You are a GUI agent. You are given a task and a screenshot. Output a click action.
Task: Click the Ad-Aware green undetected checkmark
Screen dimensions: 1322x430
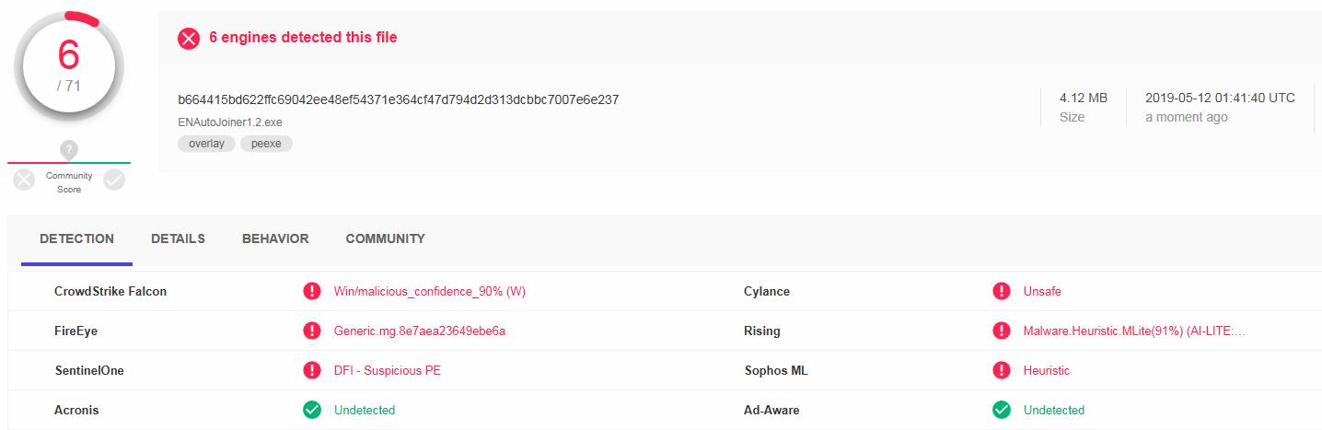click(1002, 410)
